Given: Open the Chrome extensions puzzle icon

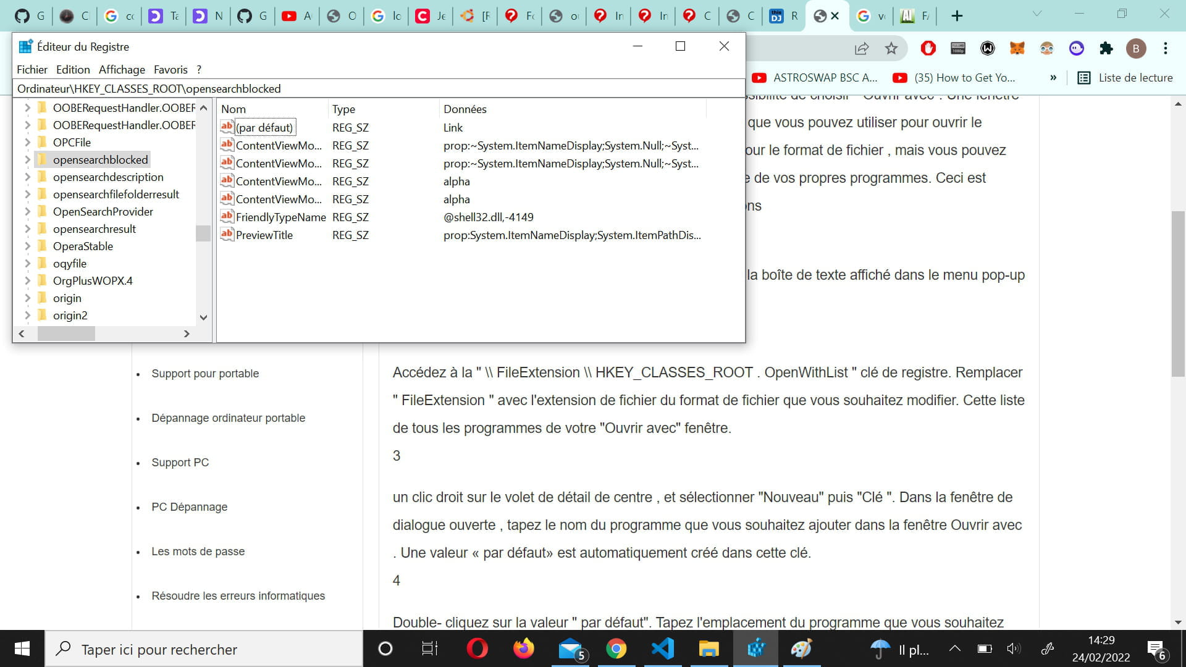Looking at the screenshot, I should 1106,48.
